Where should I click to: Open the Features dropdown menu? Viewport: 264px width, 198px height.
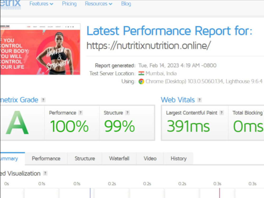(41, 4)
